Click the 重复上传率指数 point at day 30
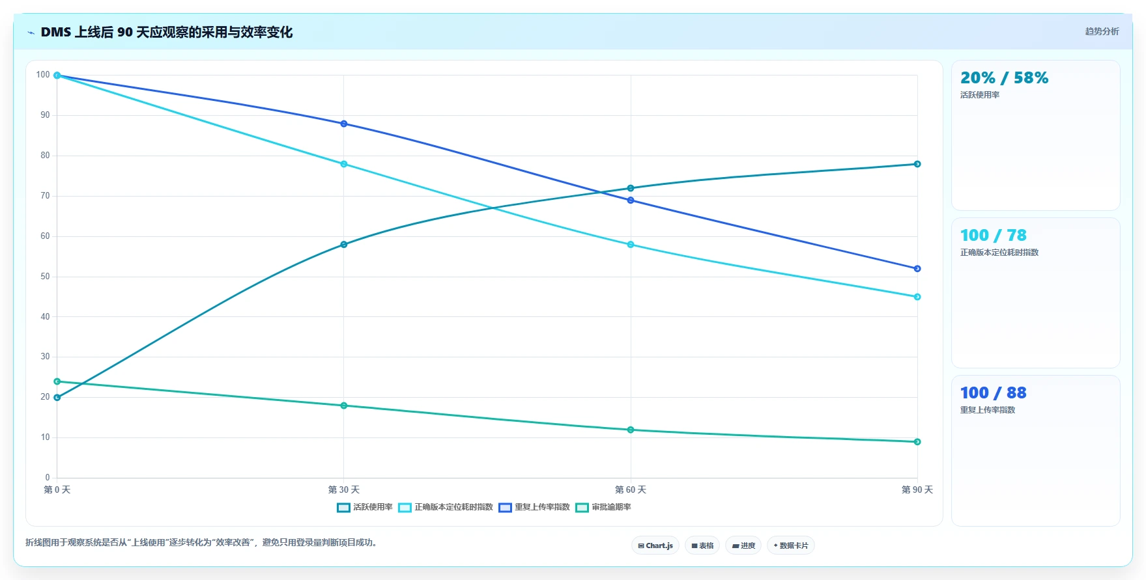This screenshot has height=580, width=1146. tap(344, 124)
